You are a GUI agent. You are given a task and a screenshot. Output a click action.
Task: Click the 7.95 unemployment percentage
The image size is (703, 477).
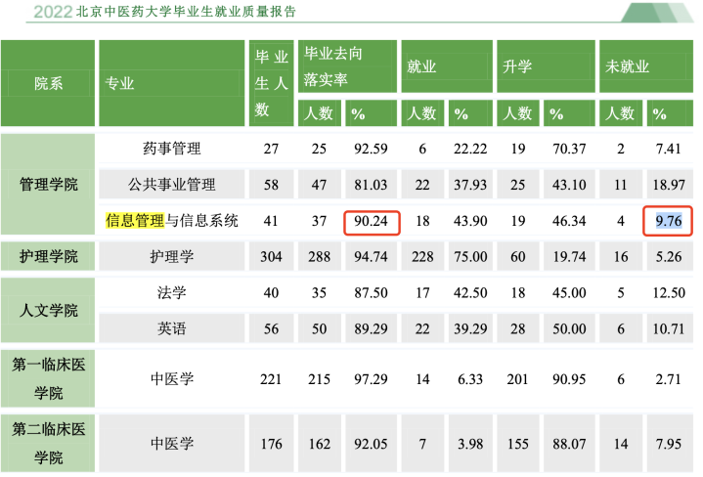[x=669, y=445]
